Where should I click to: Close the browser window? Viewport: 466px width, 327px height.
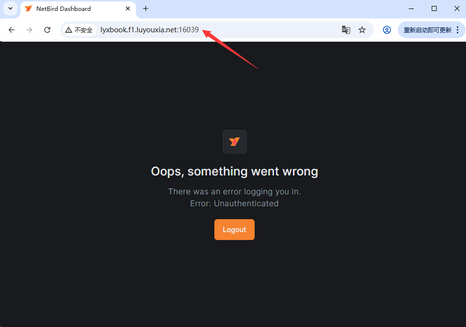click(x=457, y=8)
